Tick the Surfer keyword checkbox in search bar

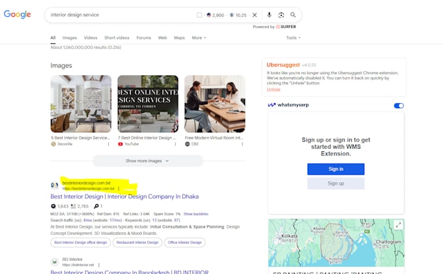(x=199, y=15)
